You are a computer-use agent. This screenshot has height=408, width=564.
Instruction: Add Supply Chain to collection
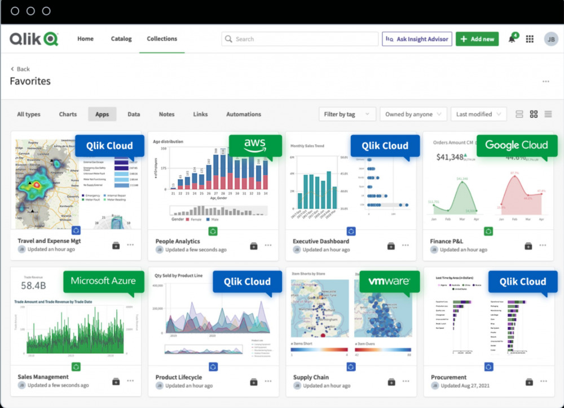[391, 382]
